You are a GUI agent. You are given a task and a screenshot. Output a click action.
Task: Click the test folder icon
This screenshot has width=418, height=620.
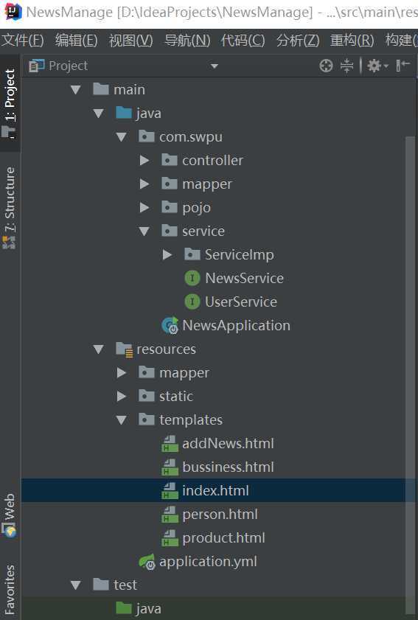click(x=101, y=585)
